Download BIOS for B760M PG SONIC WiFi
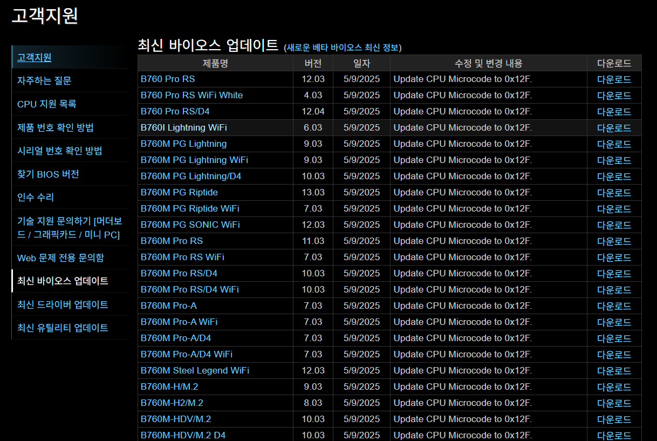Screen dimensions: 657x441 (614, 225)
